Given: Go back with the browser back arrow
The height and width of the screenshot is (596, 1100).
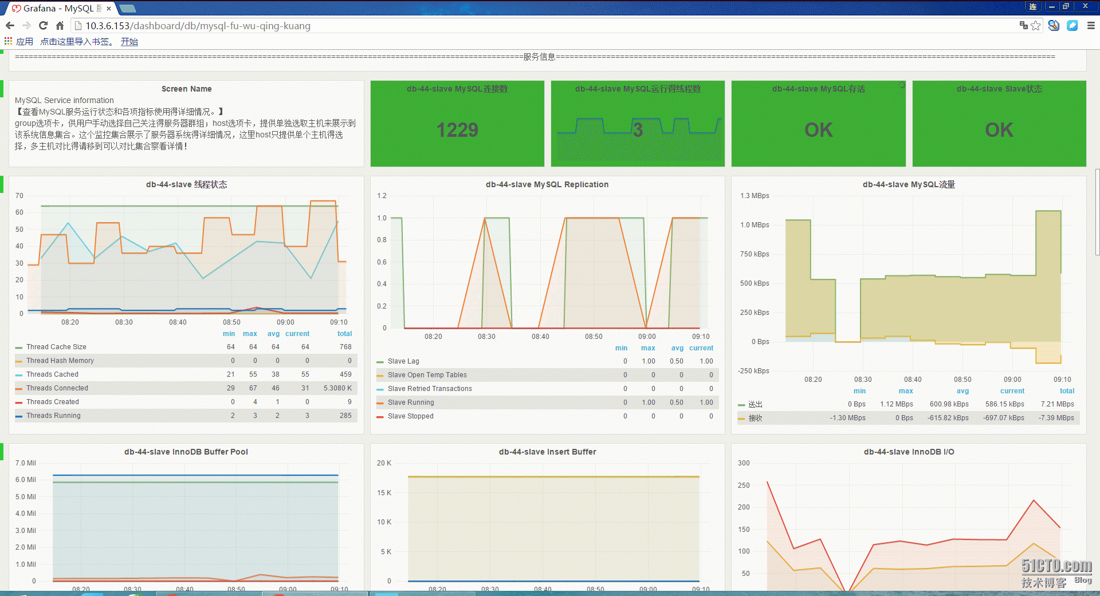Looking at the screenshot, I should (x=10, y=26).
